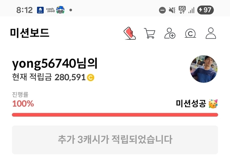This screenshot has height=158, width=230.
Task: Tap the muted sound status icon
Action: (x=172, y=10)
